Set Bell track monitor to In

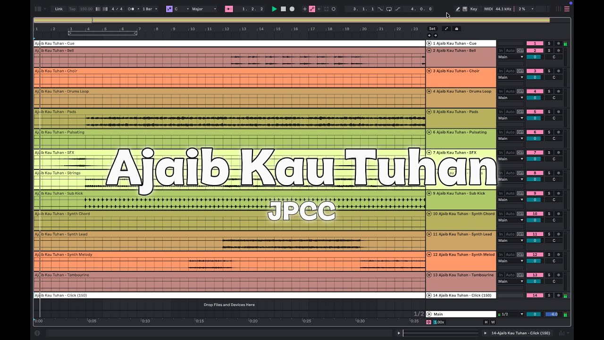(501, 51)
